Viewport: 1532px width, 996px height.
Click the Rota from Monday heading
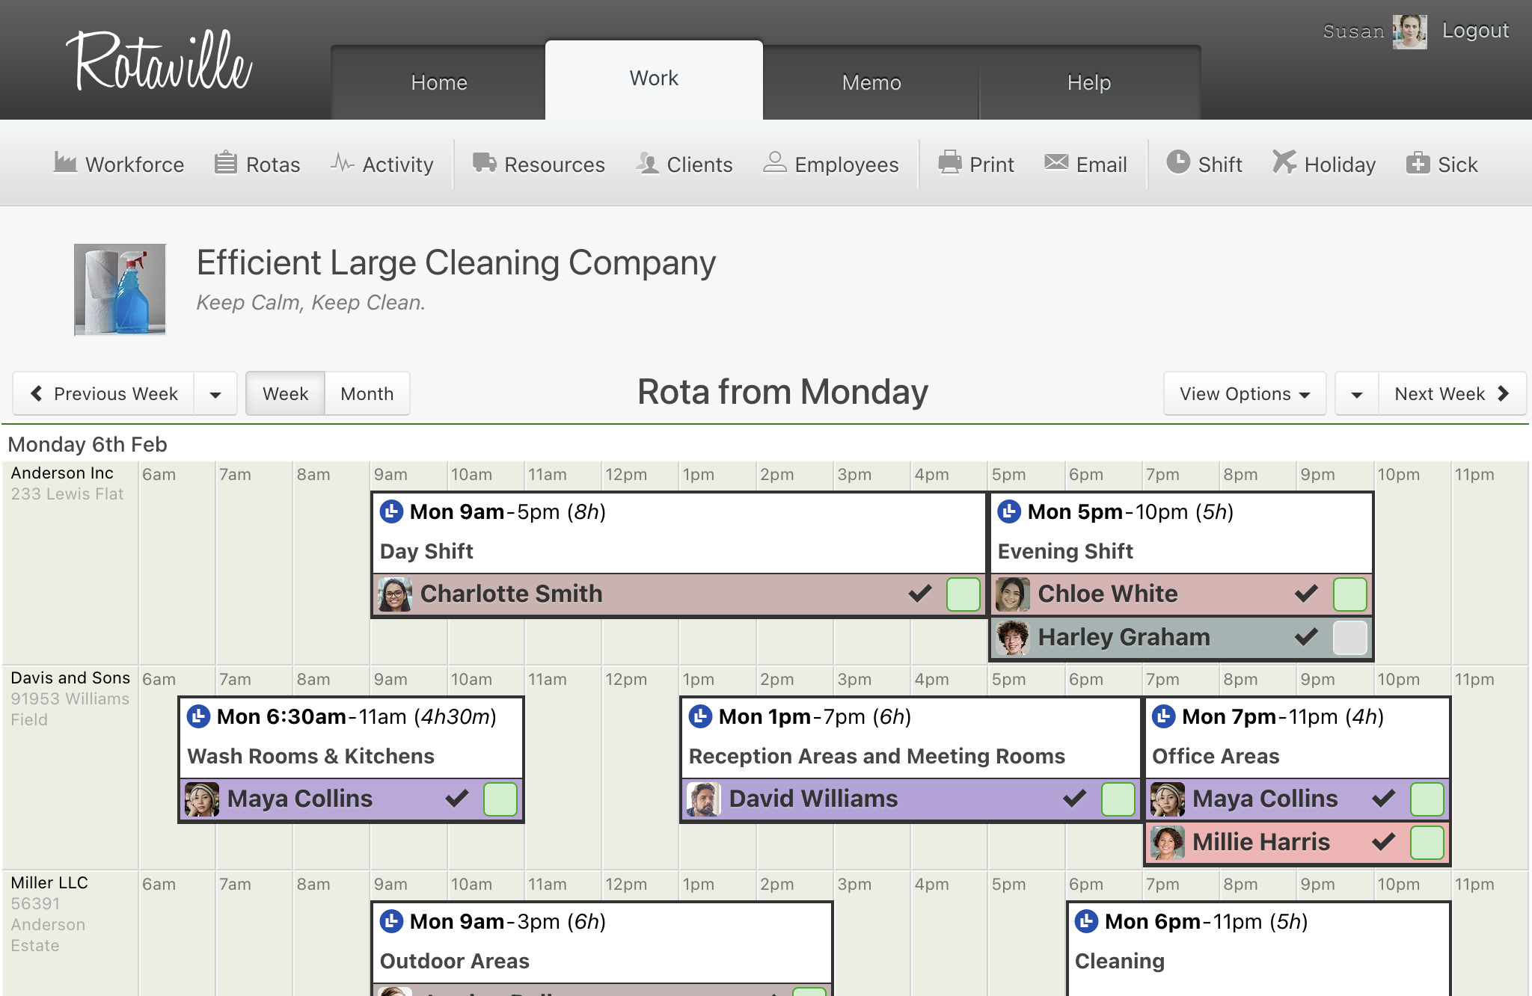click(x=782, y=393)
